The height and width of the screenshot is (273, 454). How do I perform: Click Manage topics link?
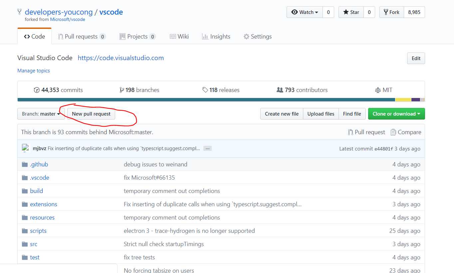coord(34,71)
